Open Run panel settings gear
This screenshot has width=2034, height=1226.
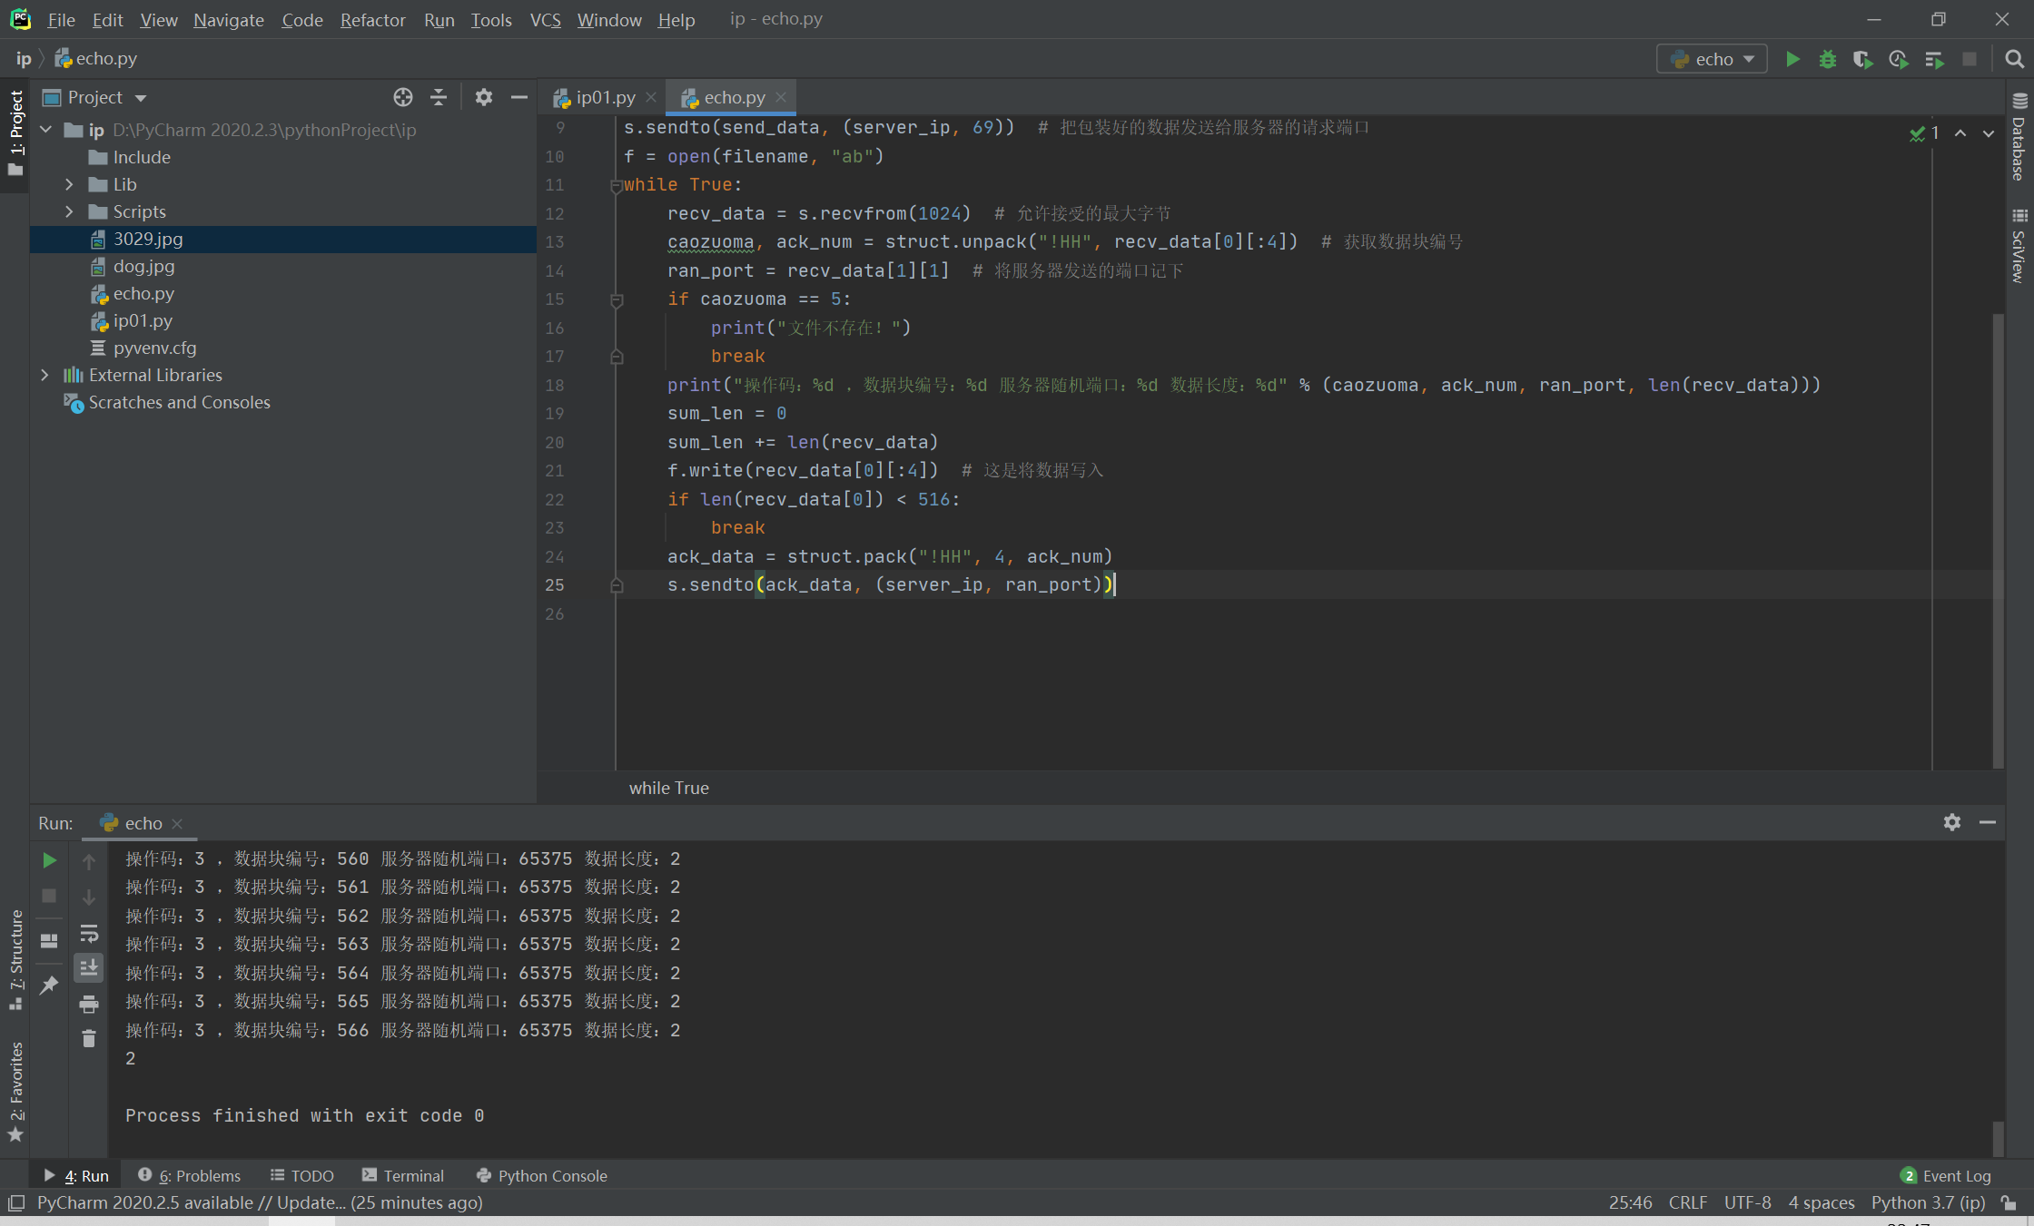(x=1952, y=822)
